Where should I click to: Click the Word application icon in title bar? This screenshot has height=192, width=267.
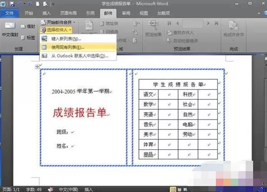tap(3, 4)
